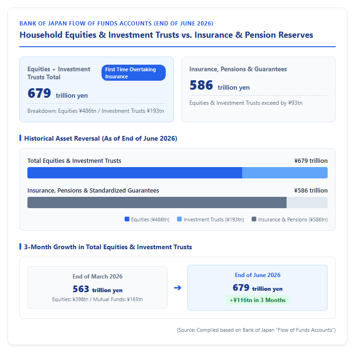Click the 'Insurance, Pensions & Guarantees' card heading
Screen dimensions: 355x354
pos(238,69)
